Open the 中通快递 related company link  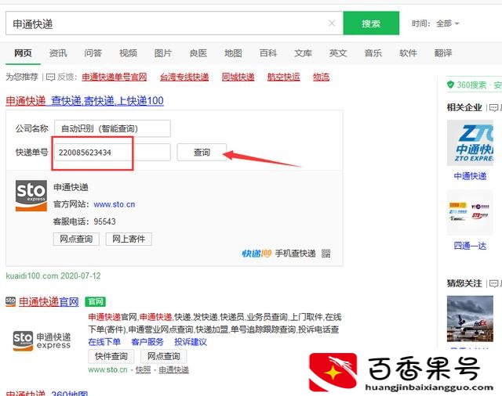pos(470,176)
